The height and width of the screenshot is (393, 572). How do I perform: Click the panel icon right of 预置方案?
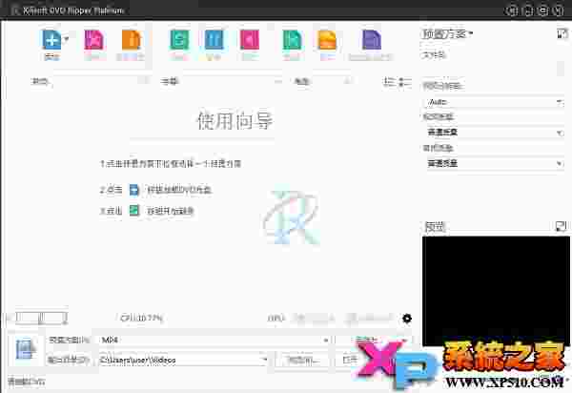pyautogui.click(x=562, y=34)
